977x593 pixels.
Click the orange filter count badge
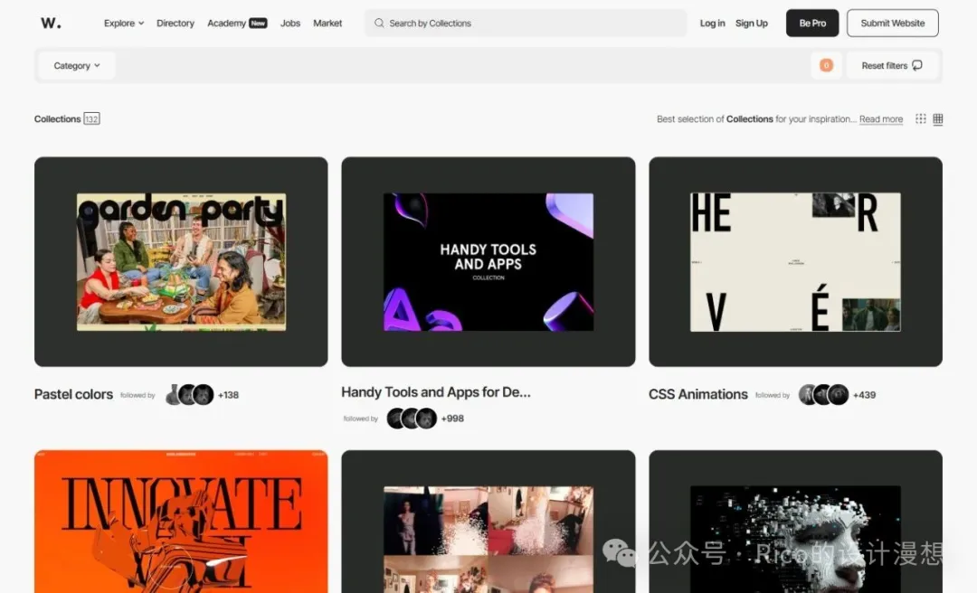pyautogui.click(x=826, y=65)
